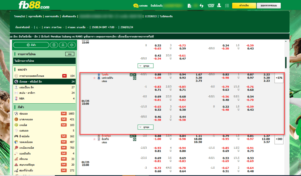Open the sort order dropdown in options bar
Viewport: 301px width, 176px height.
pos(24,27)
